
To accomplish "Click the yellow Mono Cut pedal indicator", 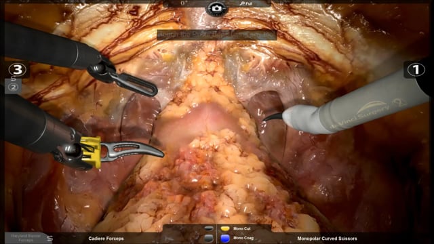I will 225,229.
